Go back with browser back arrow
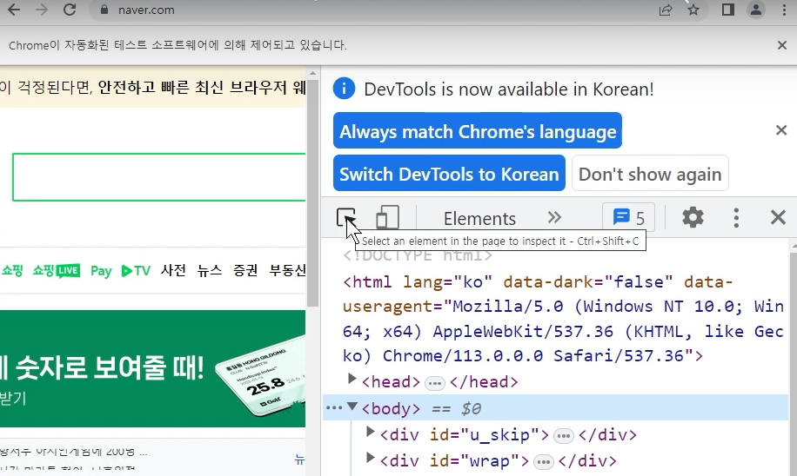 14,10
